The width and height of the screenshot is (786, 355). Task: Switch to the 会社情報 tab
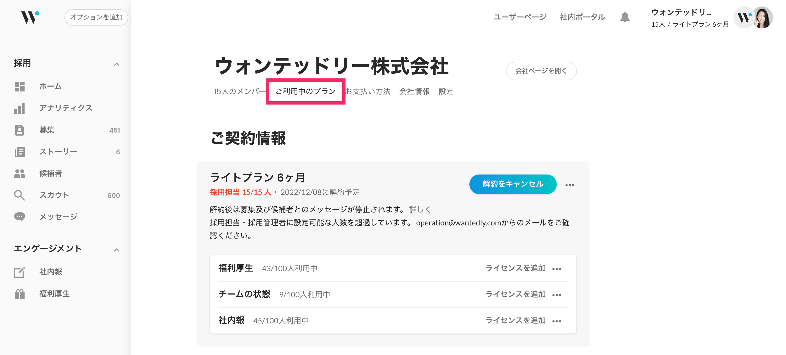coord(414,91)
